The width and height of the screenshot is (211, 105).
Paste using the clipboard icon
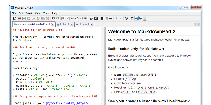pyautogui.click(x=43, y=18)
